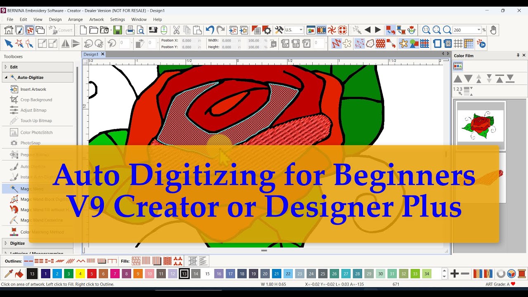Open the zoom percentage 260 dropdown

tap(479, 30)
